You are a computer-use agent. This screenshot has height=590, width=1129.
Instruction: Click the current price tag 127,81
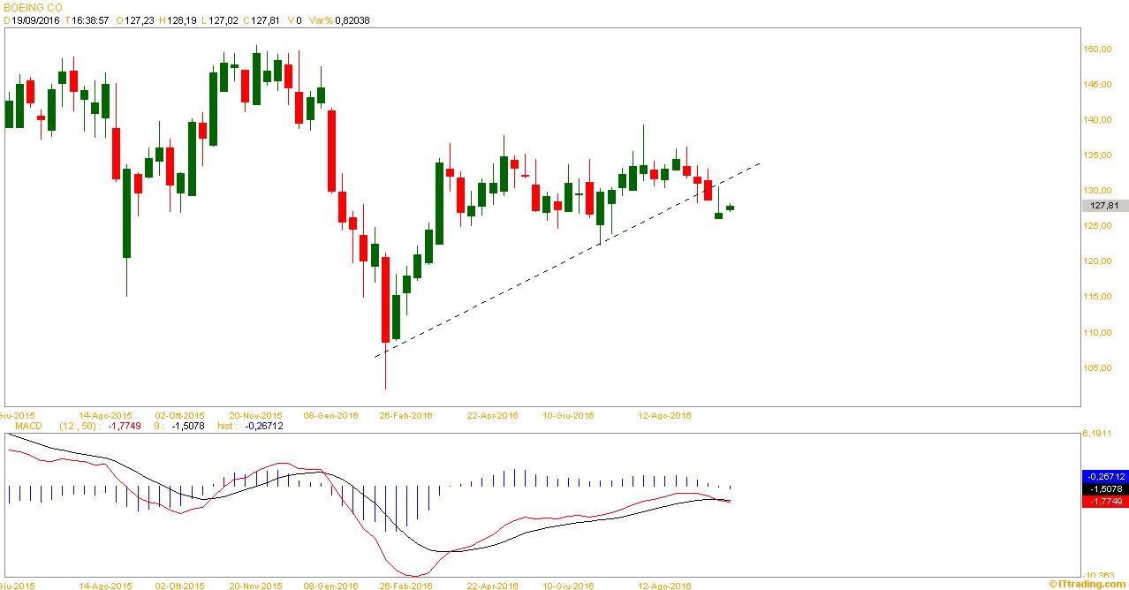click(1104, 206)
